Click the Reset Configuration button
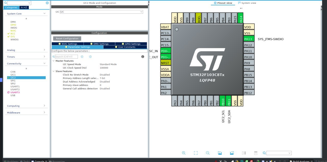Viewport: 327px width, 162px height. click(67, 38)
